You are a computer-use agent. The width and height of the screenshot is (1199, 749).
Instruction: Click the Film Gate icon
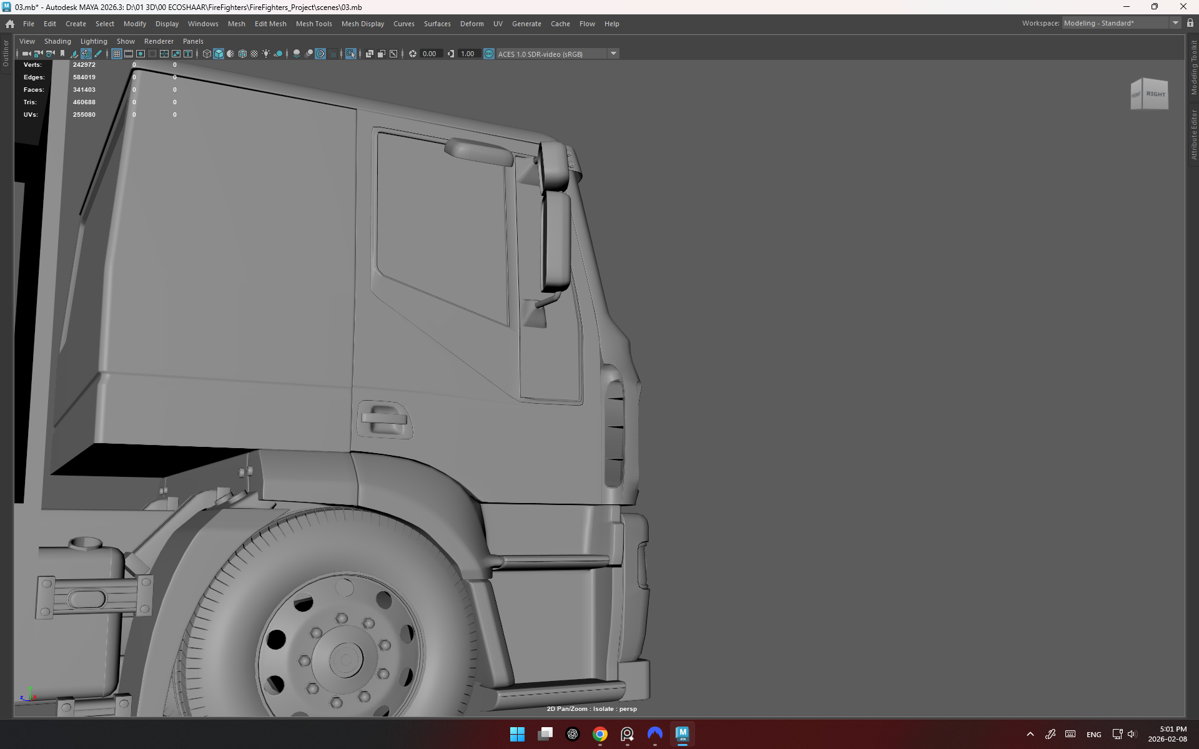tap(129, 54)
